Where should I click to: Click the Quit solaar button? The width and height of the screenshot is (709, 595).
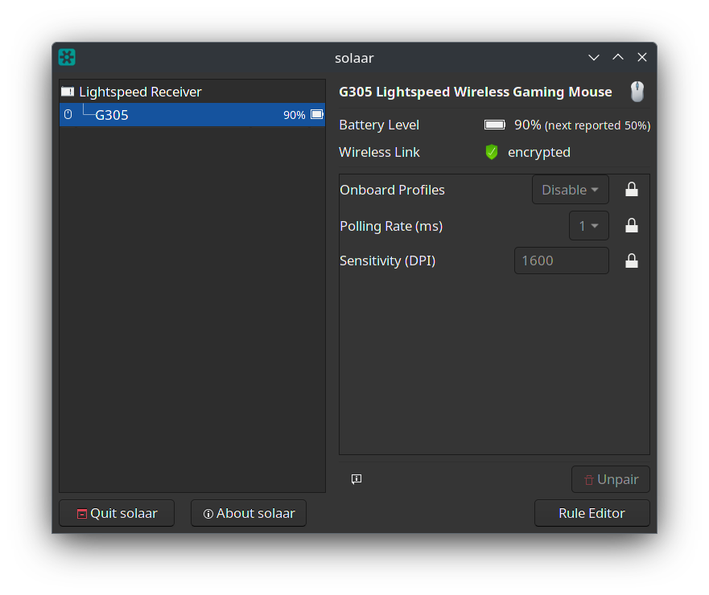point(116,512)
